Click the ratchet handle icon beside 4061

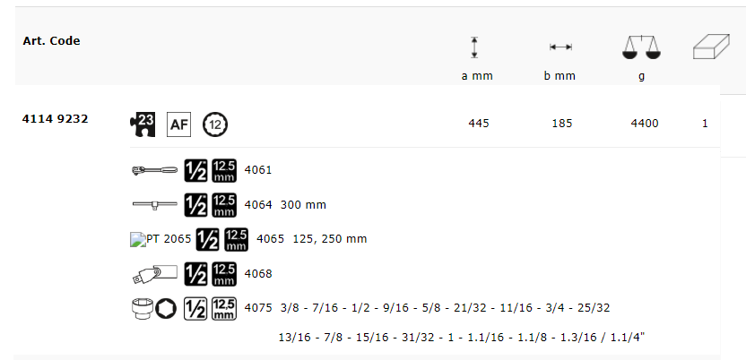153,170
